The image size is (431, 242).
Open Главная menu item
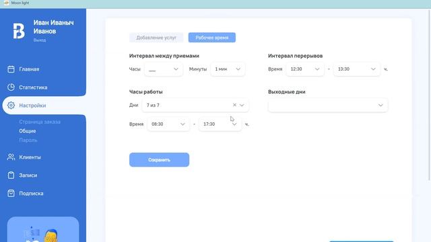click(x=29, y=69)
